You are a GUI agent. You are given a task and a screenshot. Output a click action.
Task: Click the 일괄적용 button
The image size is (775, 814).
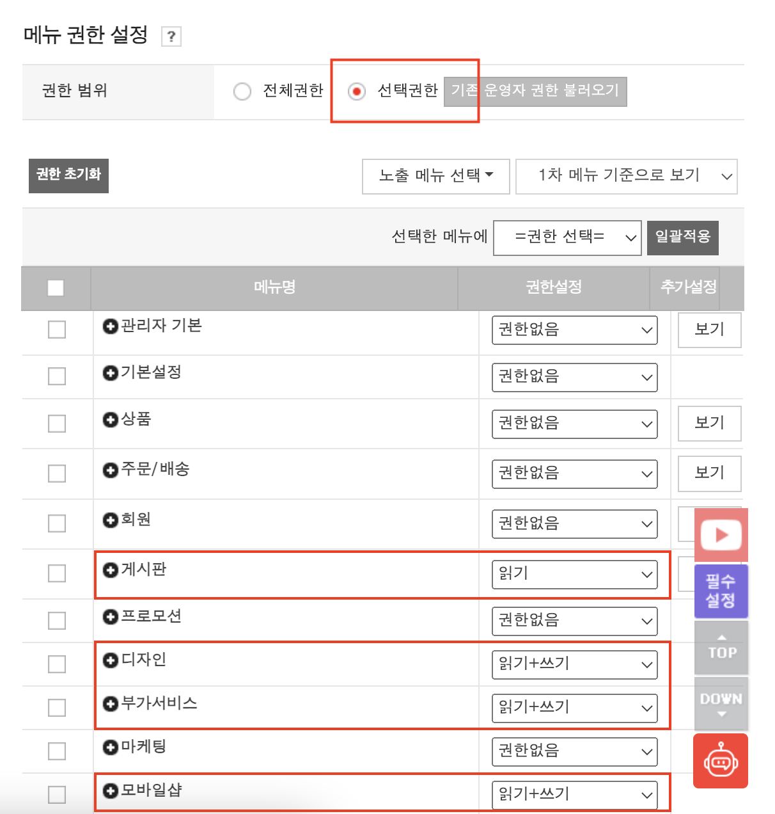[682, 237]
